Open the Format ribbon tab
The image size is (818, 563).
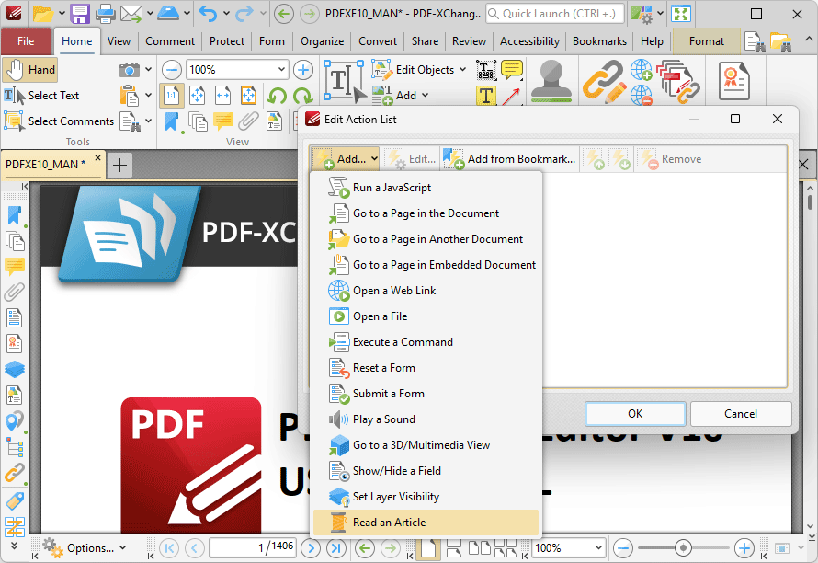[707, 41]
